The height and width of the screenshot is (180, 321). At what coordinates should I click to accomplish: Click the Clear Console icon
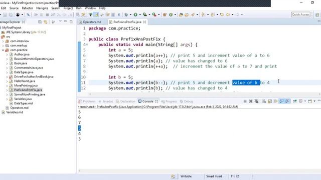(264, 101)
